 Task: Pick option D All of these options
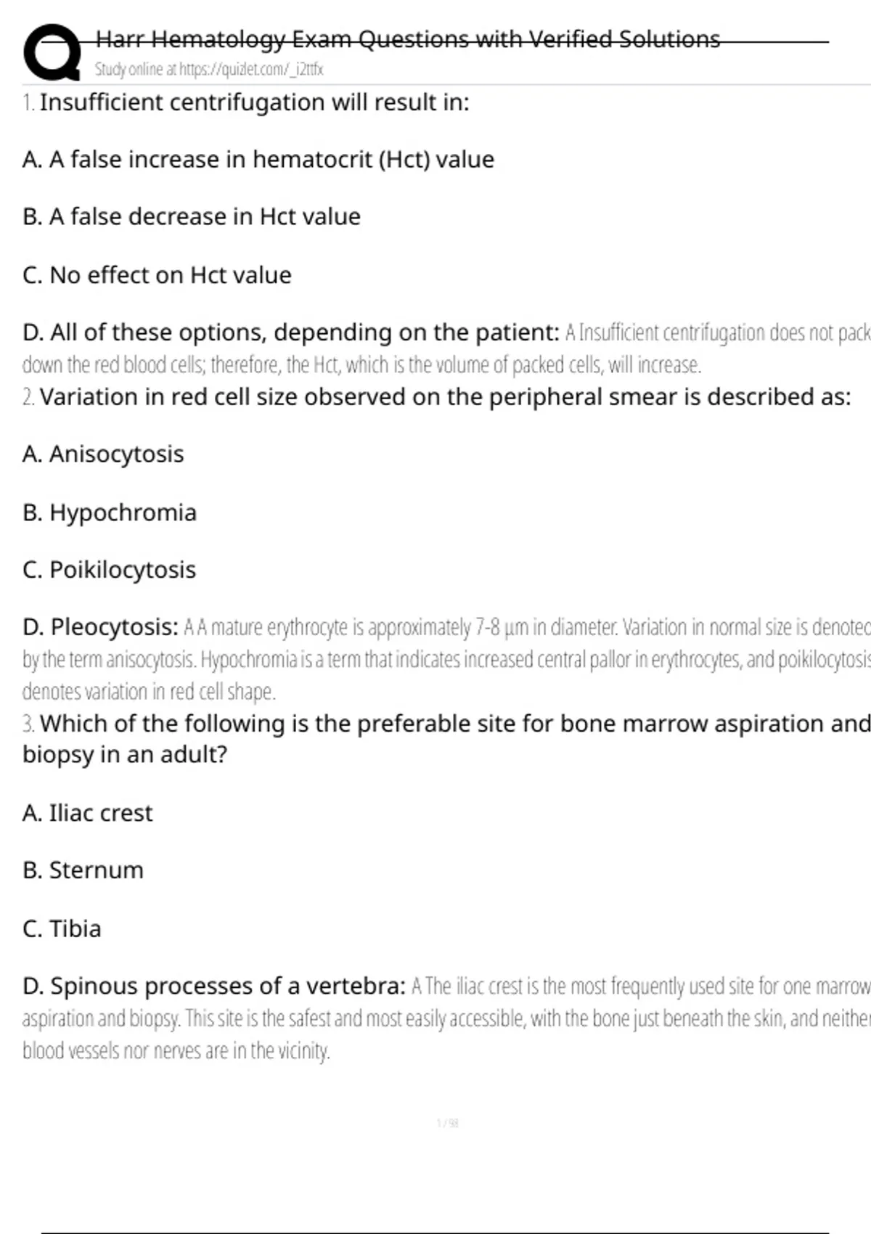[x=290, y=332]
